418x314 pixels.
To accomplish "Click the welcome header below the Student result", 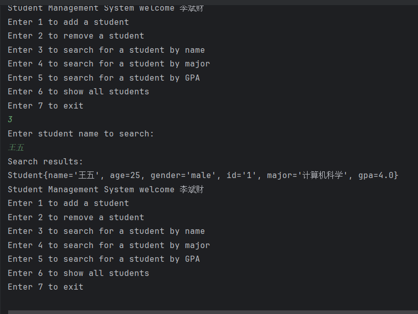I will point(106,190).
